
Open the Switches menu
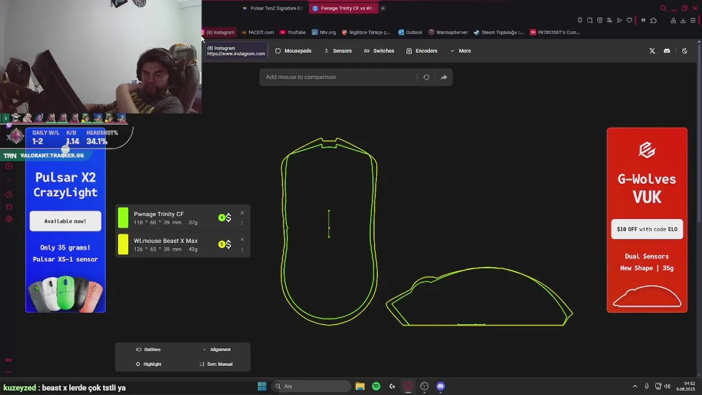click(x=379, y=51)
